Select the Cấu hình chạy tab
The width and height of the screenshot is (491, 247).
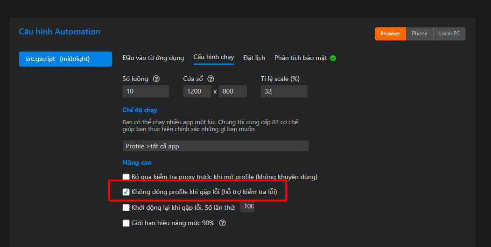pos(214,57)
